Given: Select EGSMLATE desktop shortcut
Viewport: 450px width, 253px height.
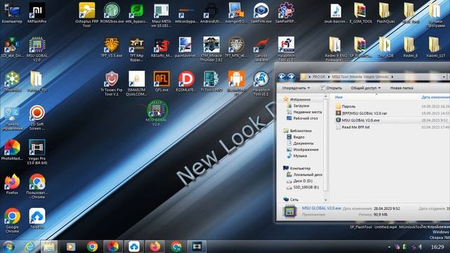Looking at the screenshot, I should [186, 82].
